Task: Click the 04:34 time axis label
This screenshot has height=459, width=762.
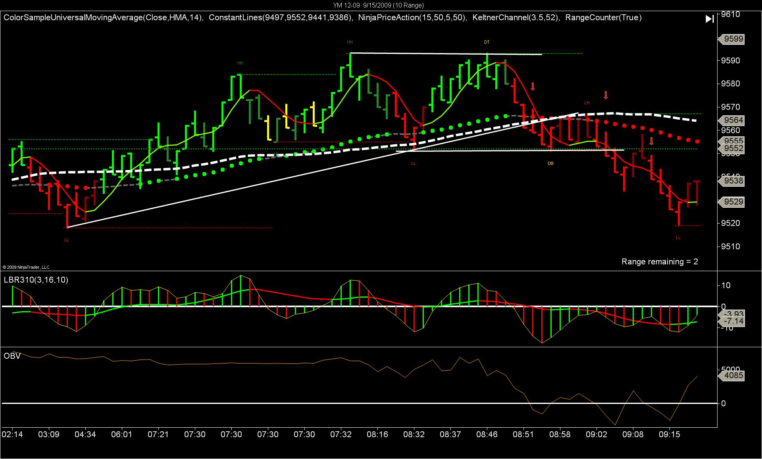Action: pos(85,434)
